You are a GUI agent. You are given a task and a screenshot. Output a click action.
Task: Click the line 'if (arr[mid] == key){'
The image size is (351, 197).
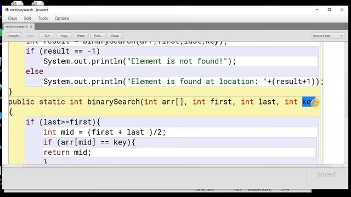point(89,142)
